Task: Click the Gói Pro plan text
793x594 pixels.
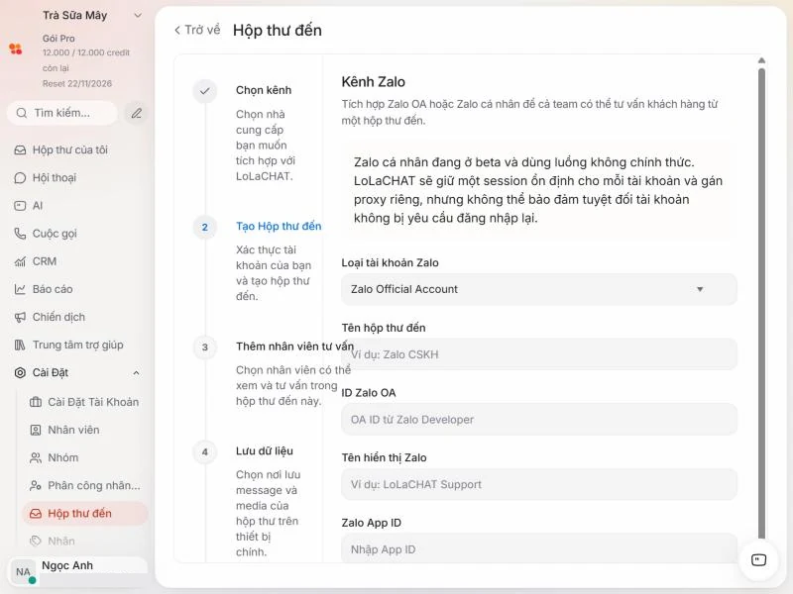Action: pyautogui.click(x=58, y=39)
